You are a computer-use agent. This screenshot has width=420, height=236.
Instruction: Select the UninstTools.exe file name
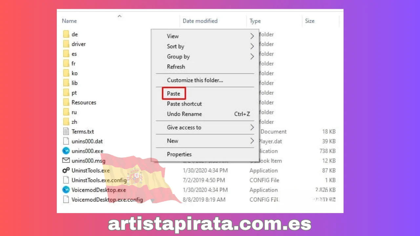tap(91, 170)
